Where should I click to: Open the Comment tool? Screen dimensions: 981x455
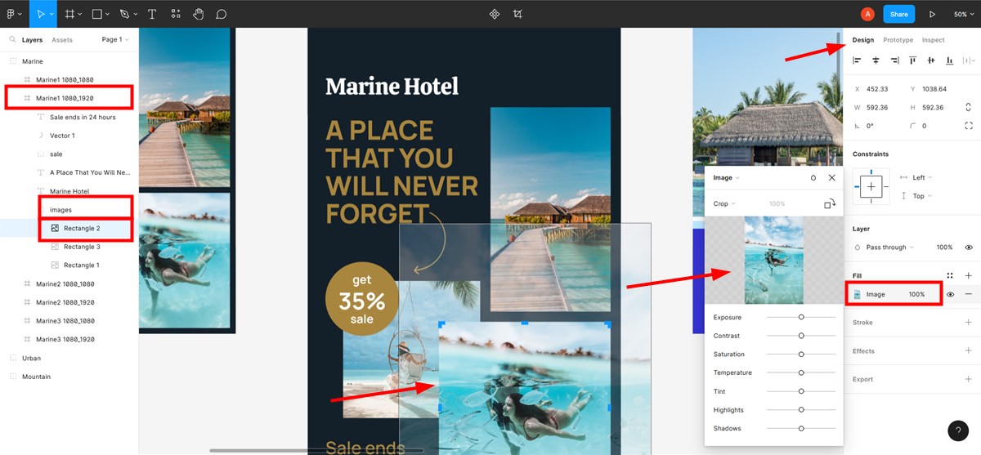coord(222,14)
